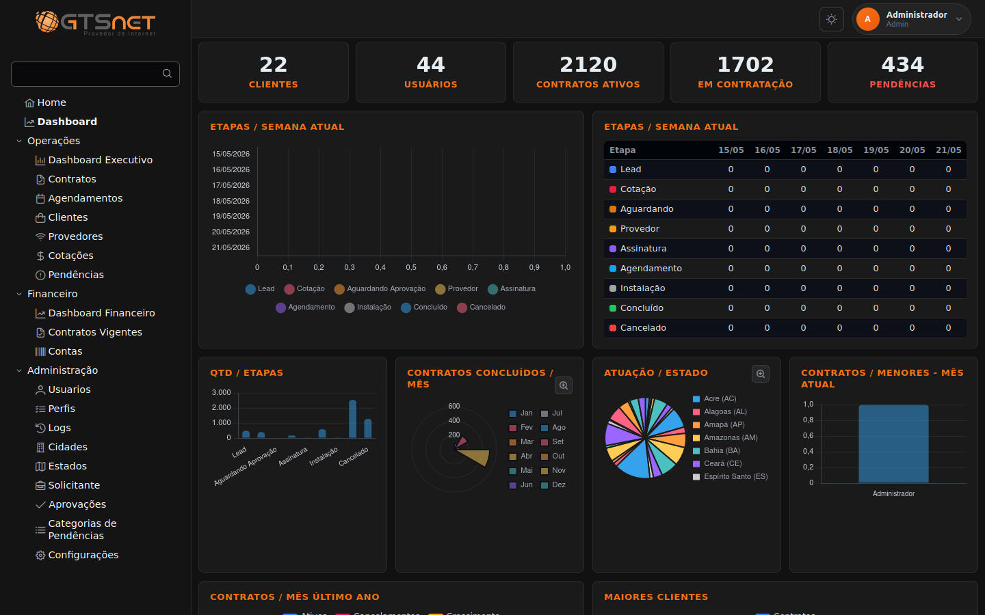
Task: Open the Usuarios page
Action: click(x=69, y=389)
